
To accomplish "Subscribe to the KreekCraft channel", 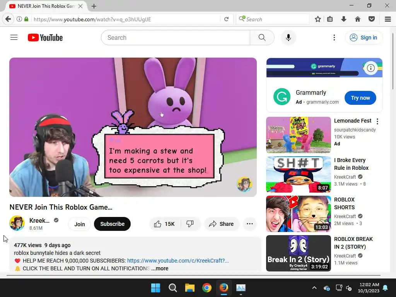I will (x=113, y=224).
